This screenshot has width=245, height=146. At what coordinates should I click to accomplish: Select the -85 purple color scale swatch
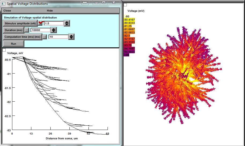coord(127,55)
